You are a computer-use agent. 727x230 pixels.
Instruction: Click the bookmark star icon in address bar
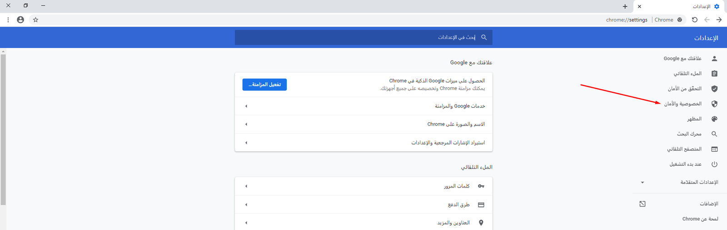(35, 20)
